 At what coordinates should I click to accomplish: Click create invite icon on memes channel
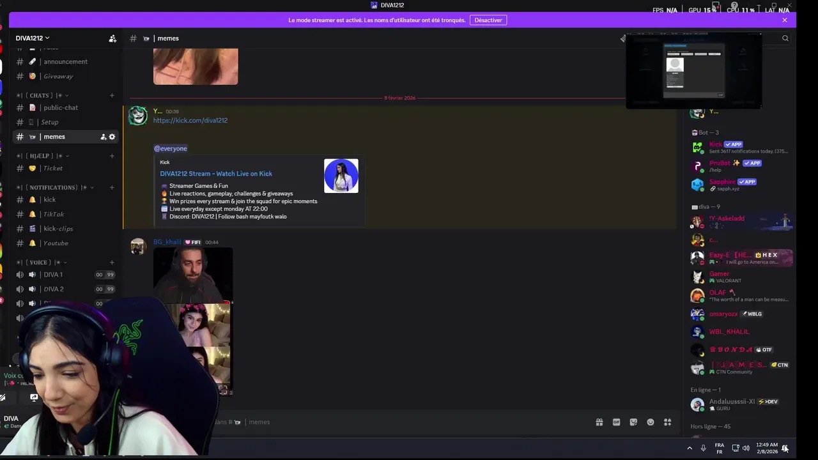[x=104, y=137]
